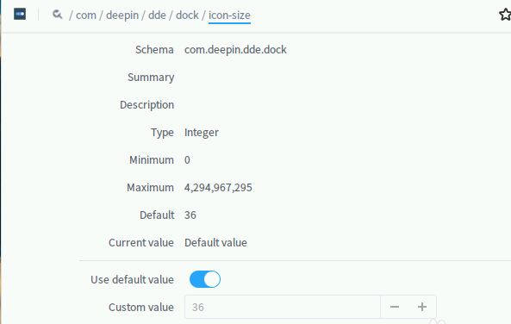Navigate to com in the path bar
The height and width of the screenshot is (324, 511).
pos(86,15)
